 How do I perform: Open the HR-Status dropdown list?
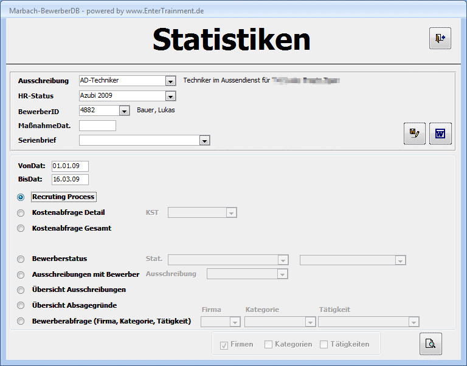(170, 96)
